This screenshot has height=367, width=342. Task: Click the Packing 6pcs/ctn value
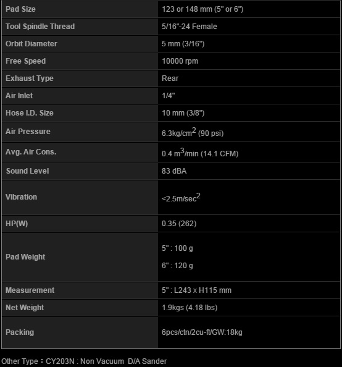click(x=202, y=332)
